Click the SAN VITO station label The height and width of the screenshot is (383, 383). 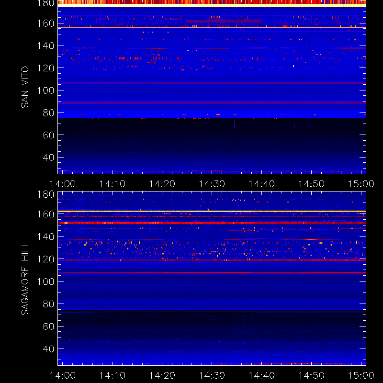[x=25, y=87]
